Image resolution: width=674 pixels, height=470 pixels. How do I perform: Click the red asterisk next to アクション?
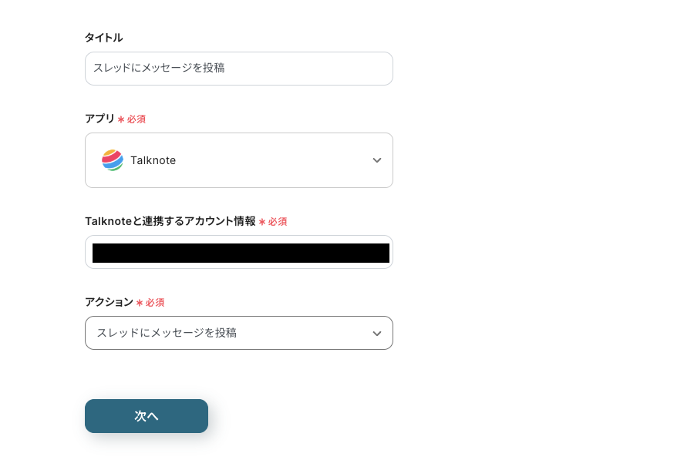(140, 303)
